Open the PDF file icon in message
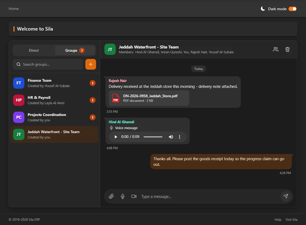 pyautogui.click(x=115, y=98)
